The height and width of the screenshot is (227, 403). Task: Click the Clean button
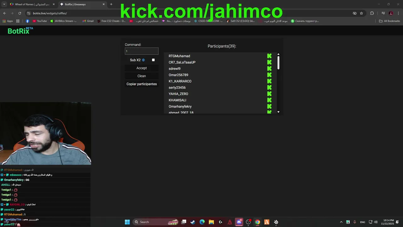142,76
